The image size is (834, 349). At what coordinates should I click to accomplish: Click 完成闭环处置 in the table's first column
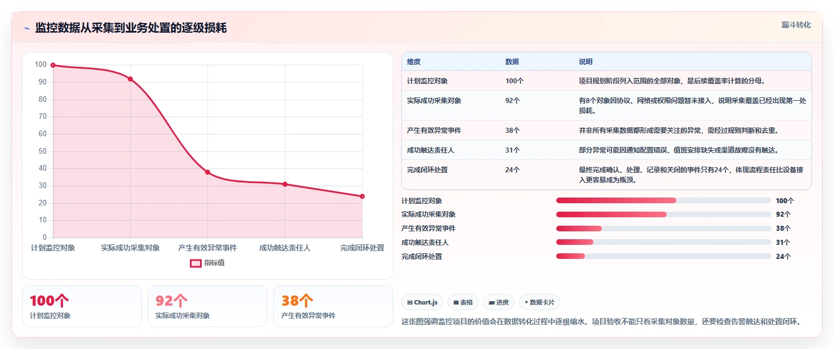click(x=427, y=170)
